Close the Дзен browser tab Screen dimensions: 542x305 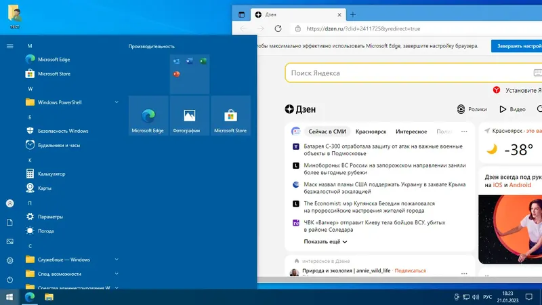point(339,15)
